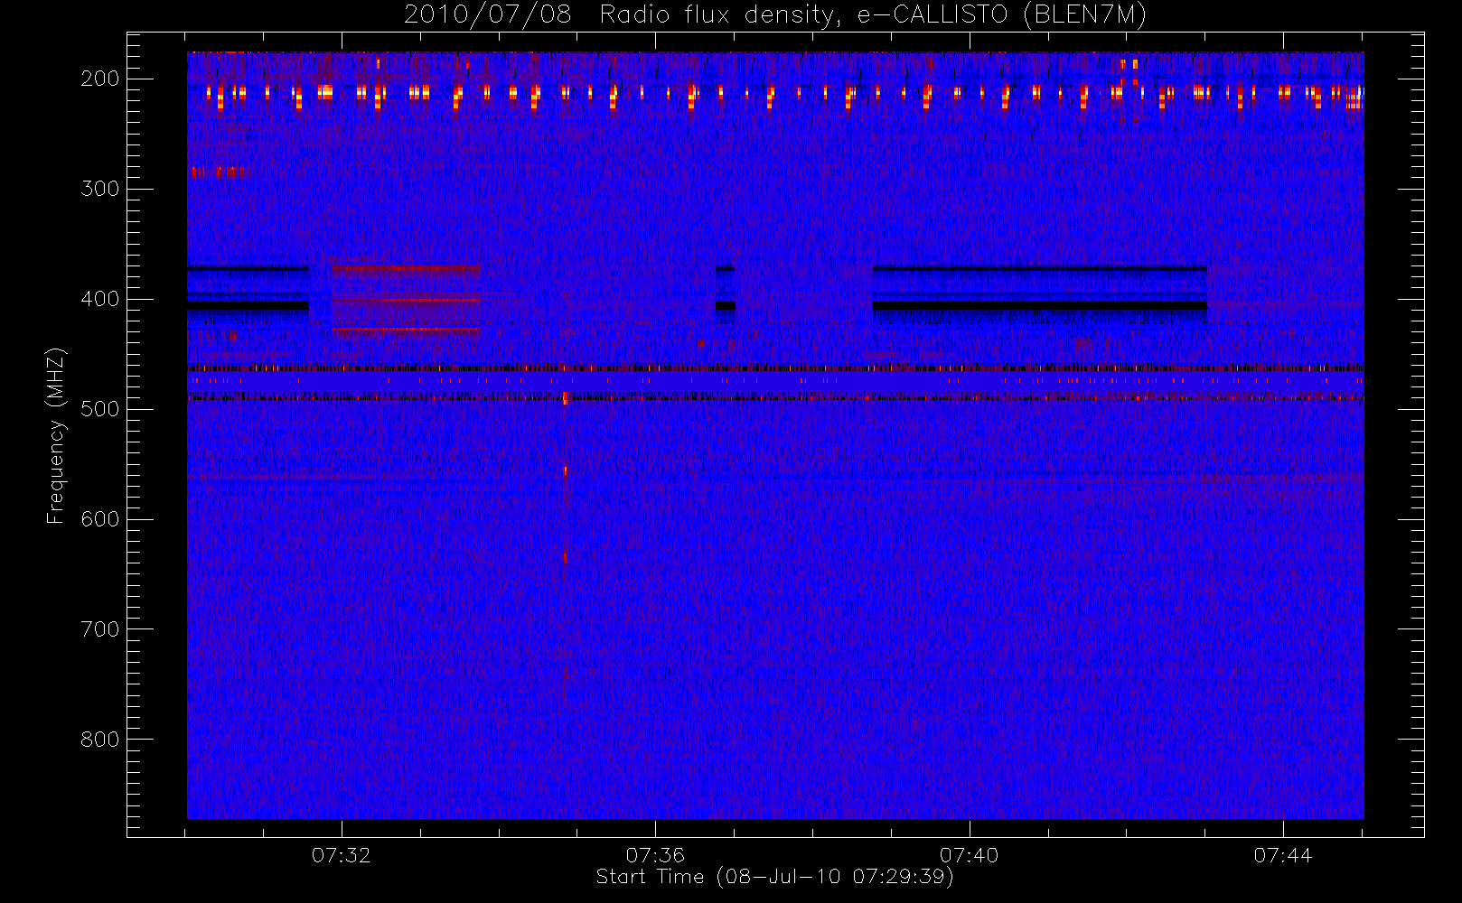Viewport: 1462px width, 903px height.
Task: Click the 700 frequency tick label
Action: point(100,629)
